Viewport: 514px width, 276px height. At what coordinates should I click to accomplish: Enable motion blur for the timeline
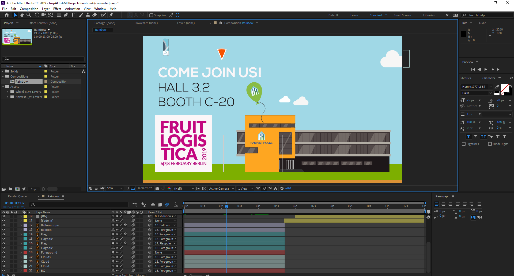[167, 205]
